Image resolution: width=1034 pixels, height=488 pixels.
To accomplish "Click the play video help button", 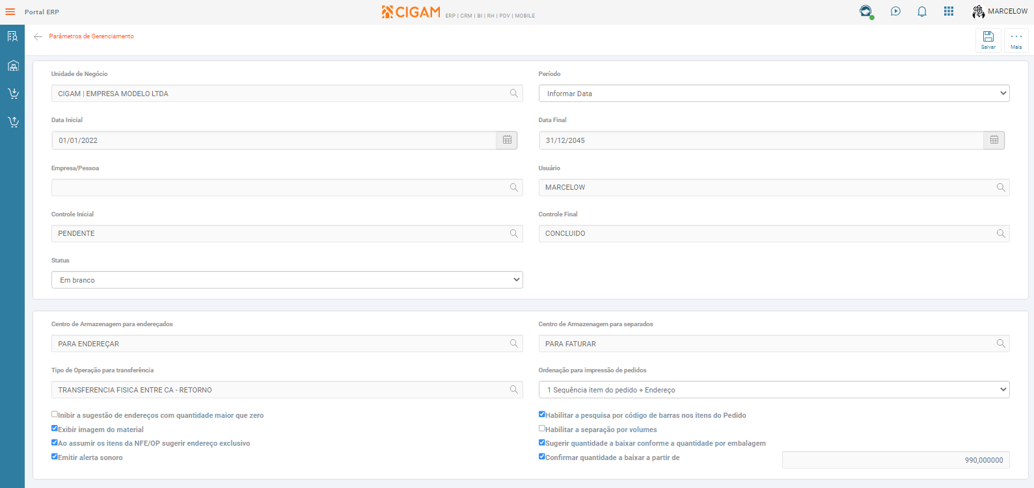I will [896, 12].
